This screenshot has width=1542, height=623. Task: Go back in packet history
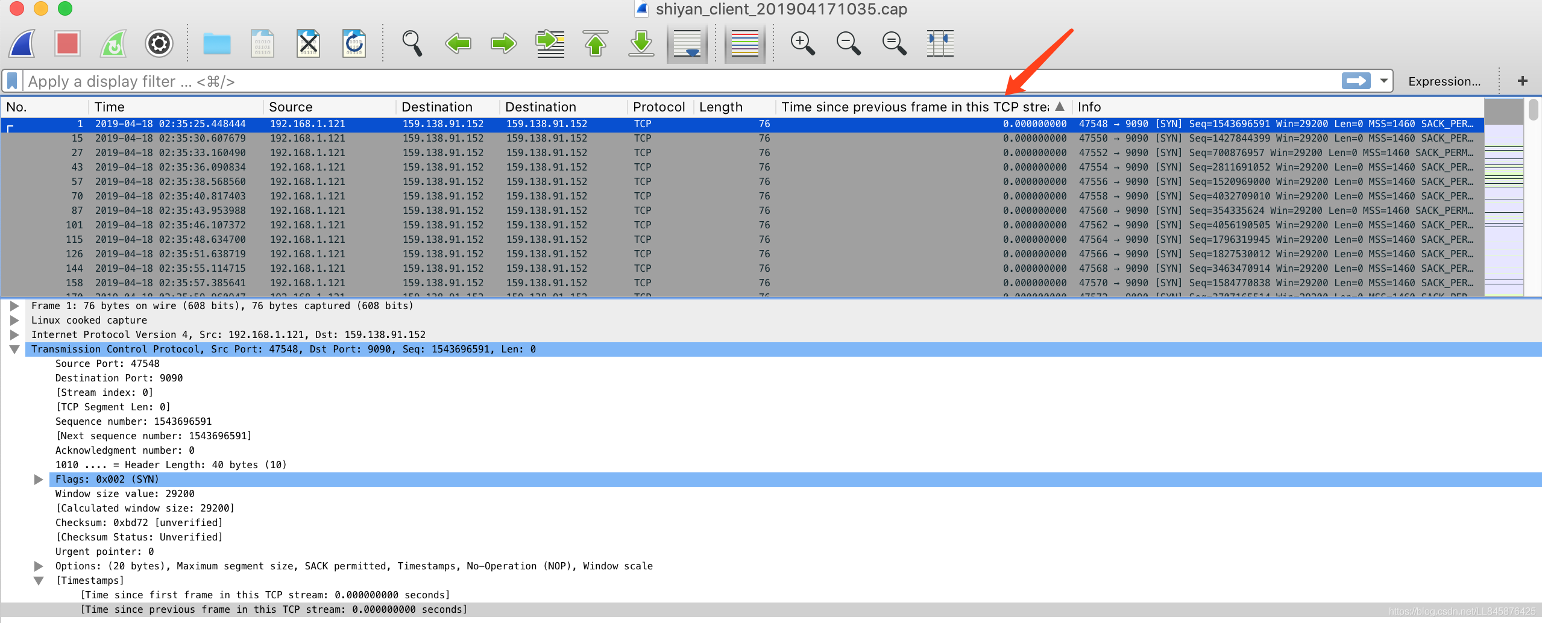(458, 43)
